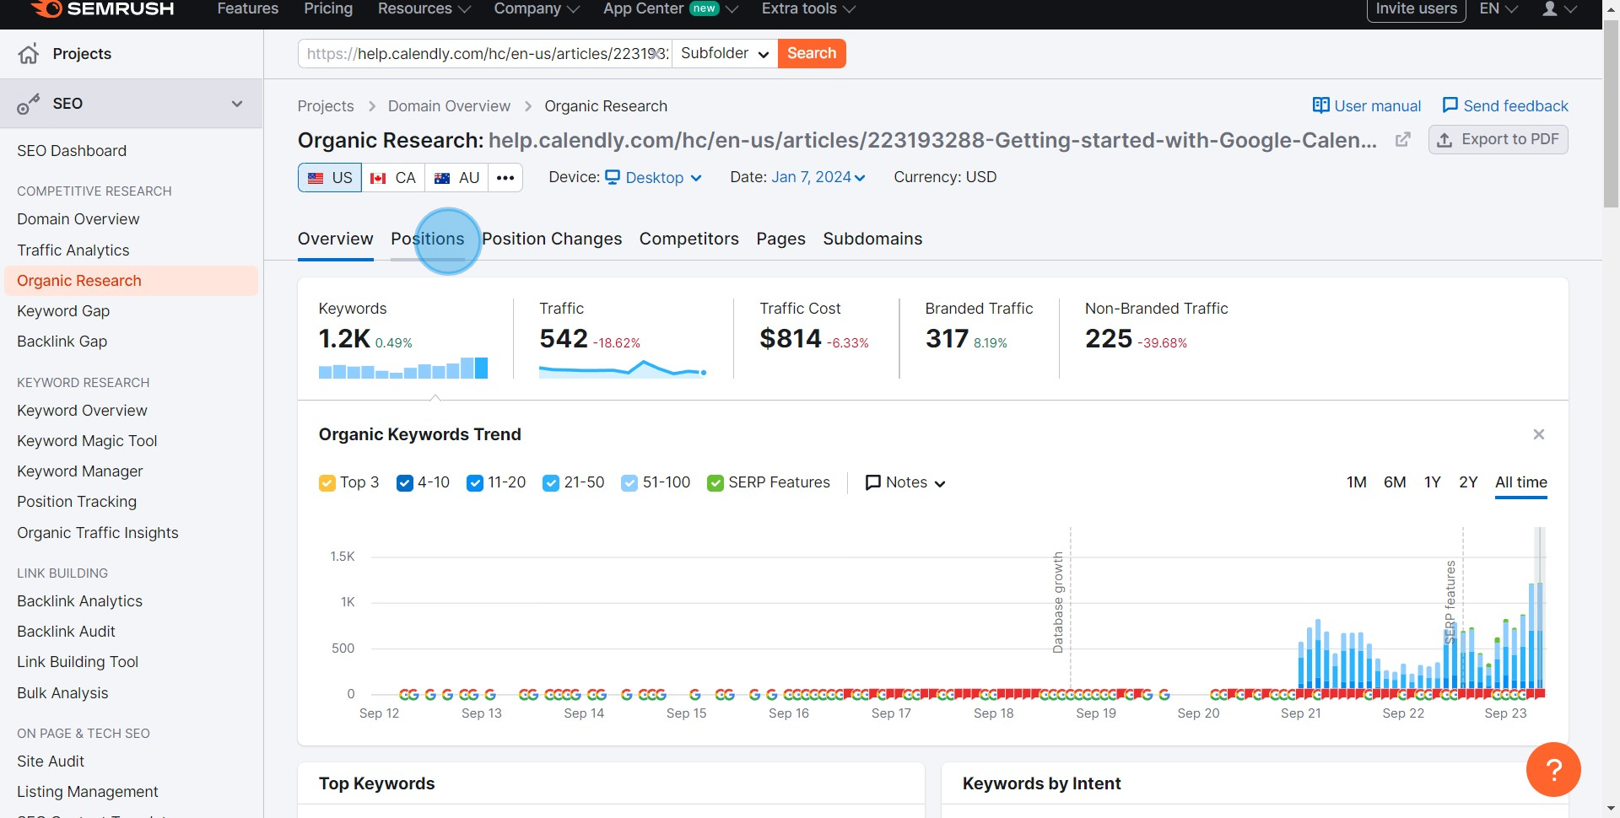Set chart range to All time

[1521, 482]
